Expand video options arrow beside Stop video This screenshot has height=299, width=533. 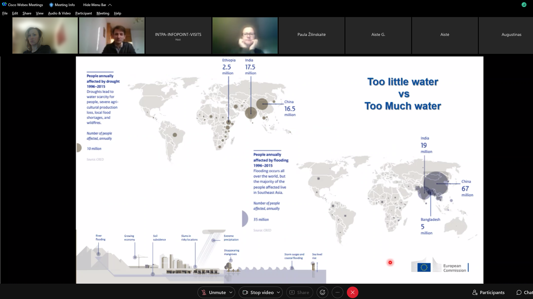(x=278, y=292)
